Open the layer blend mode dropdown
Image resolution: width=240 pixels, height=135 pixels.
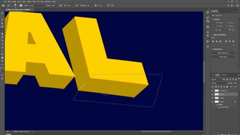tap(219, 83)
